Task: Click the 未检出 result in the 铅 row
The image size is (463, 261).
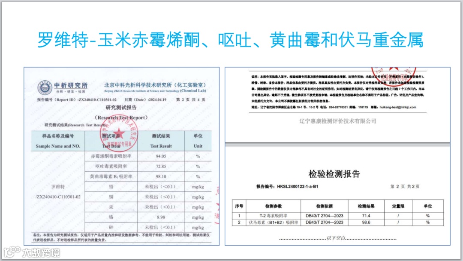Action: pyautogui.click(x=160, y=187)
